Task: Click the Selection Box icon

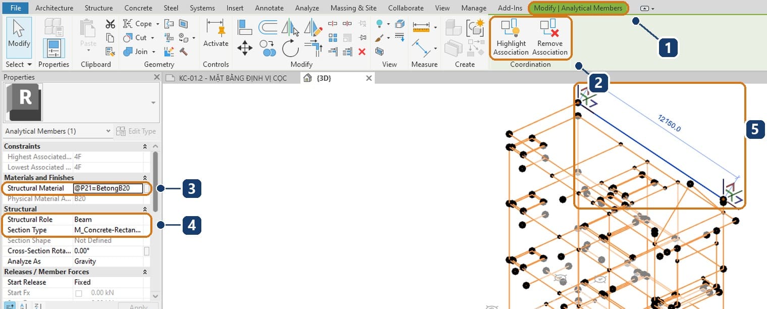Action: coord(379,51)
